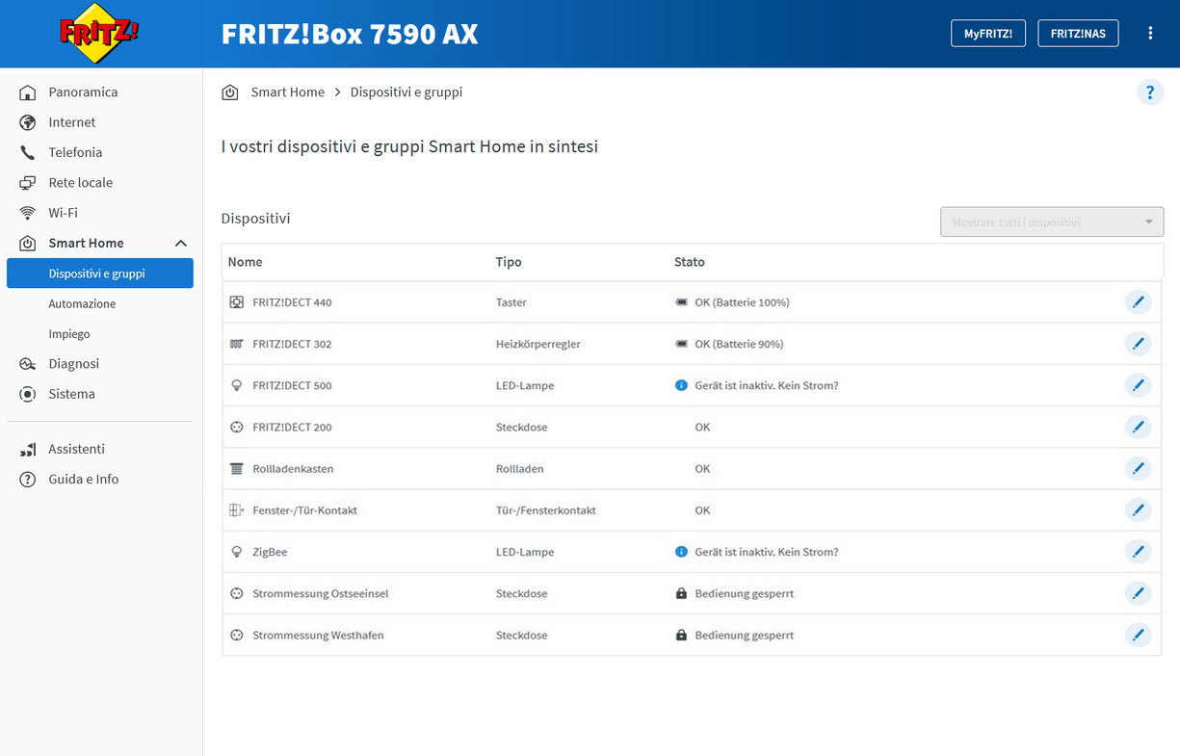Viewport: 1180px width, 756px height.
Task: Collapse the Smart Home sidebar section
Action: click(x=180, y=244)
